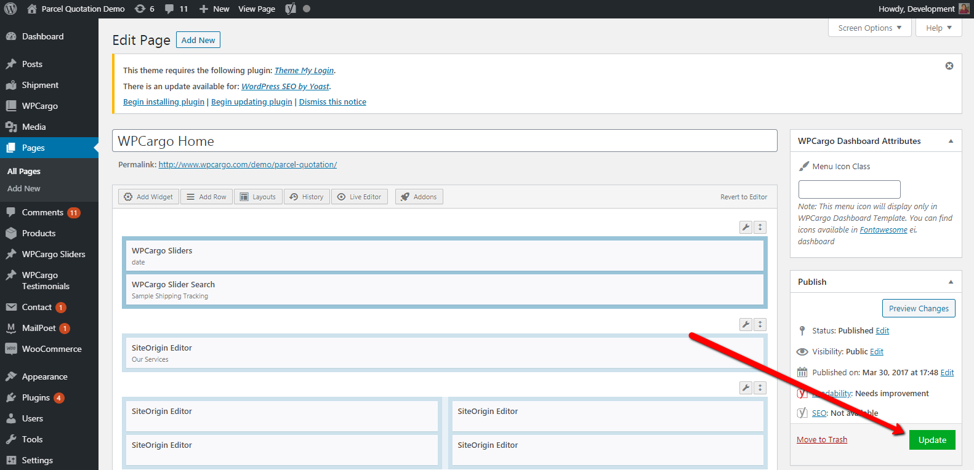
Task: Open the Layouts tool
Action: tap(258, 197)
